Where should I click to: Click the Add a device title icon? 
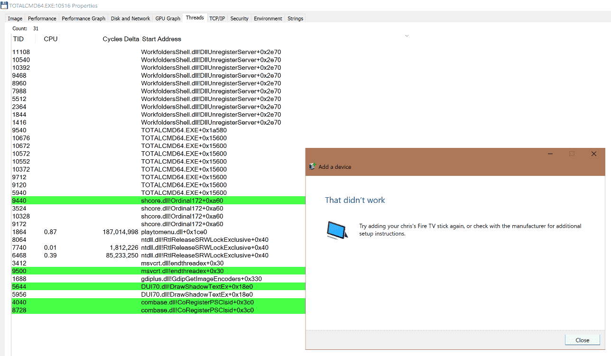pos(312,166)
